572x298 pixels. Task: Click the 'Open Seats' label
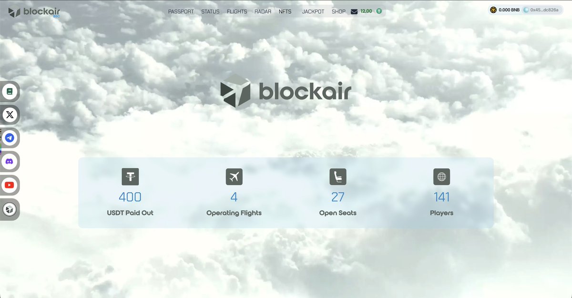tap(338, 213)
